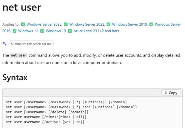The image size is (185, 128).
Task: Click green checkmark before Windows Server 2019
Action: [x=108, y=24]
